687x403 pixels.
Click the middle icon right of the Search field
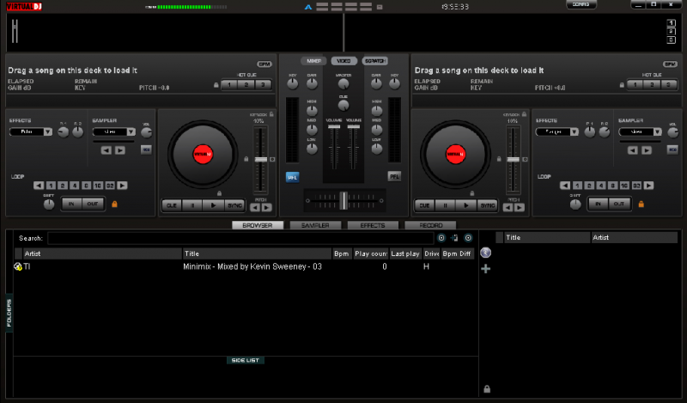pyautogui.click(x=454, y=238)
